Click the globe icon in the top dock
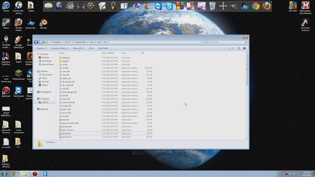The width and height of the screenshot is (315, 177). click(59, 6)
